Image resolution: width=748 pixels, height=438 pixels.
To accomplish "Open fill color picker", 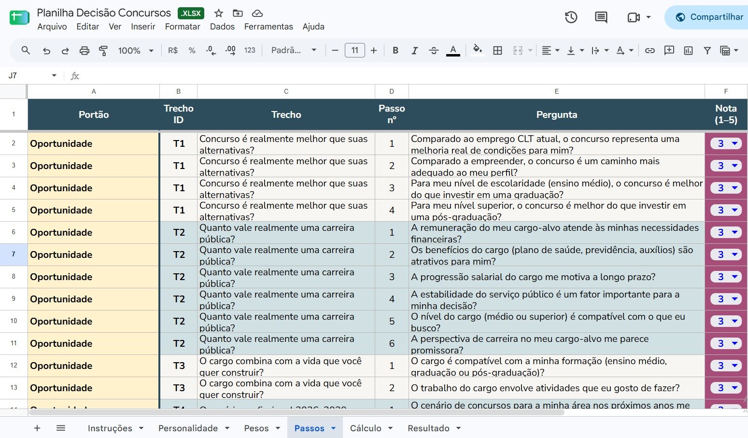I will pos(478,50).
